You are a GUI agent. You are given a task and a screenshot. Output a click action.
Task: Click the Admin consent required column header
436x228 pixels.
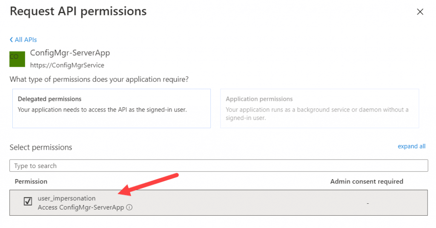[x=367, y=181]
